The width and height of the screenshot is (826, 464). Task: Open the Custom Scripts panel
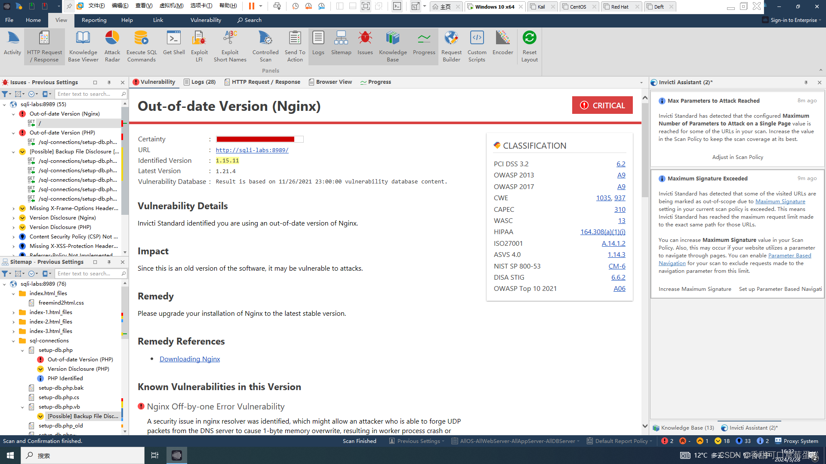pos(477,46)
